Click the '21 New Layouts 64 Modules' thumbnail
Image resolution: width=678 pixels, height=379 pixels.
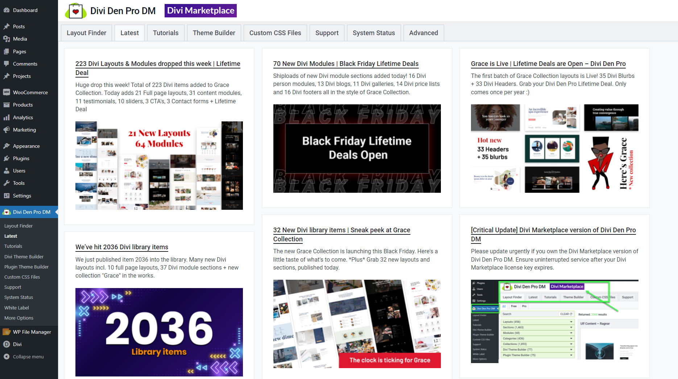tap(159, 166)
